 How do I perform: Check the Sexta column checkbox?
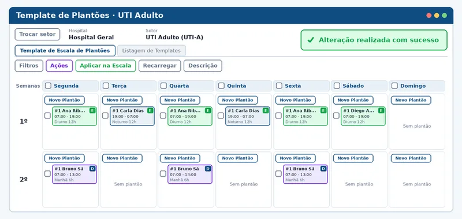(x=279, y=86)
